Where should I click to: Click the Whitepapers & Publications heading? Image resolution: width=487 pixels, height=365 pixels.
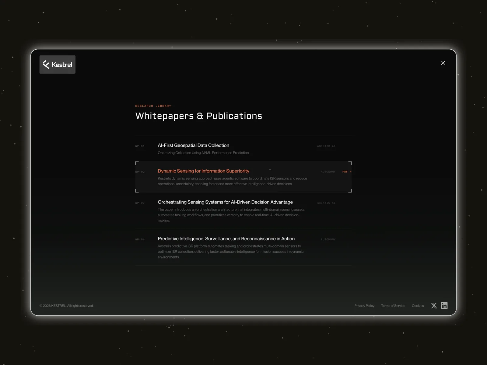coord(199,116)
